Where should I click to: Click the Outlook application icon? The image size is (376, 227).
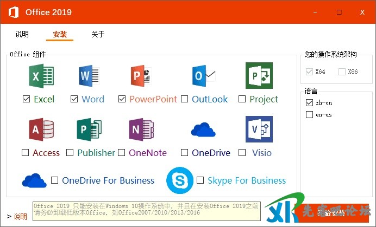204,76
